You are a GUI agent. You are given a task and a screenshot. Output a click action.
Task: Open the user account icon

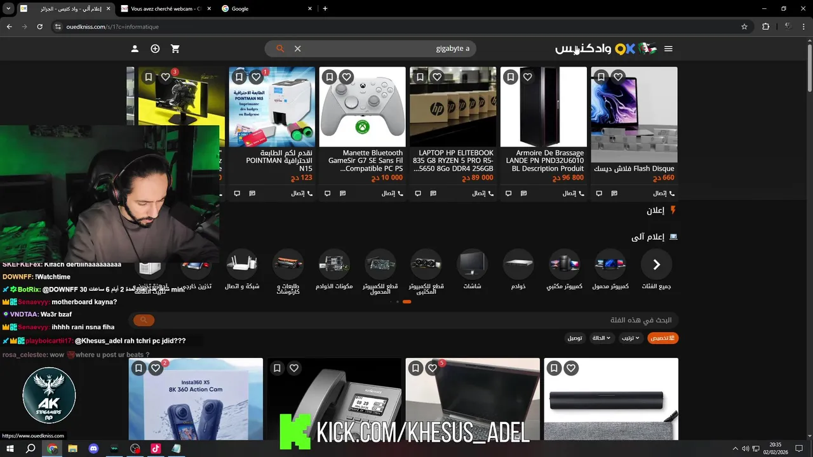click(x=135, y=49)
